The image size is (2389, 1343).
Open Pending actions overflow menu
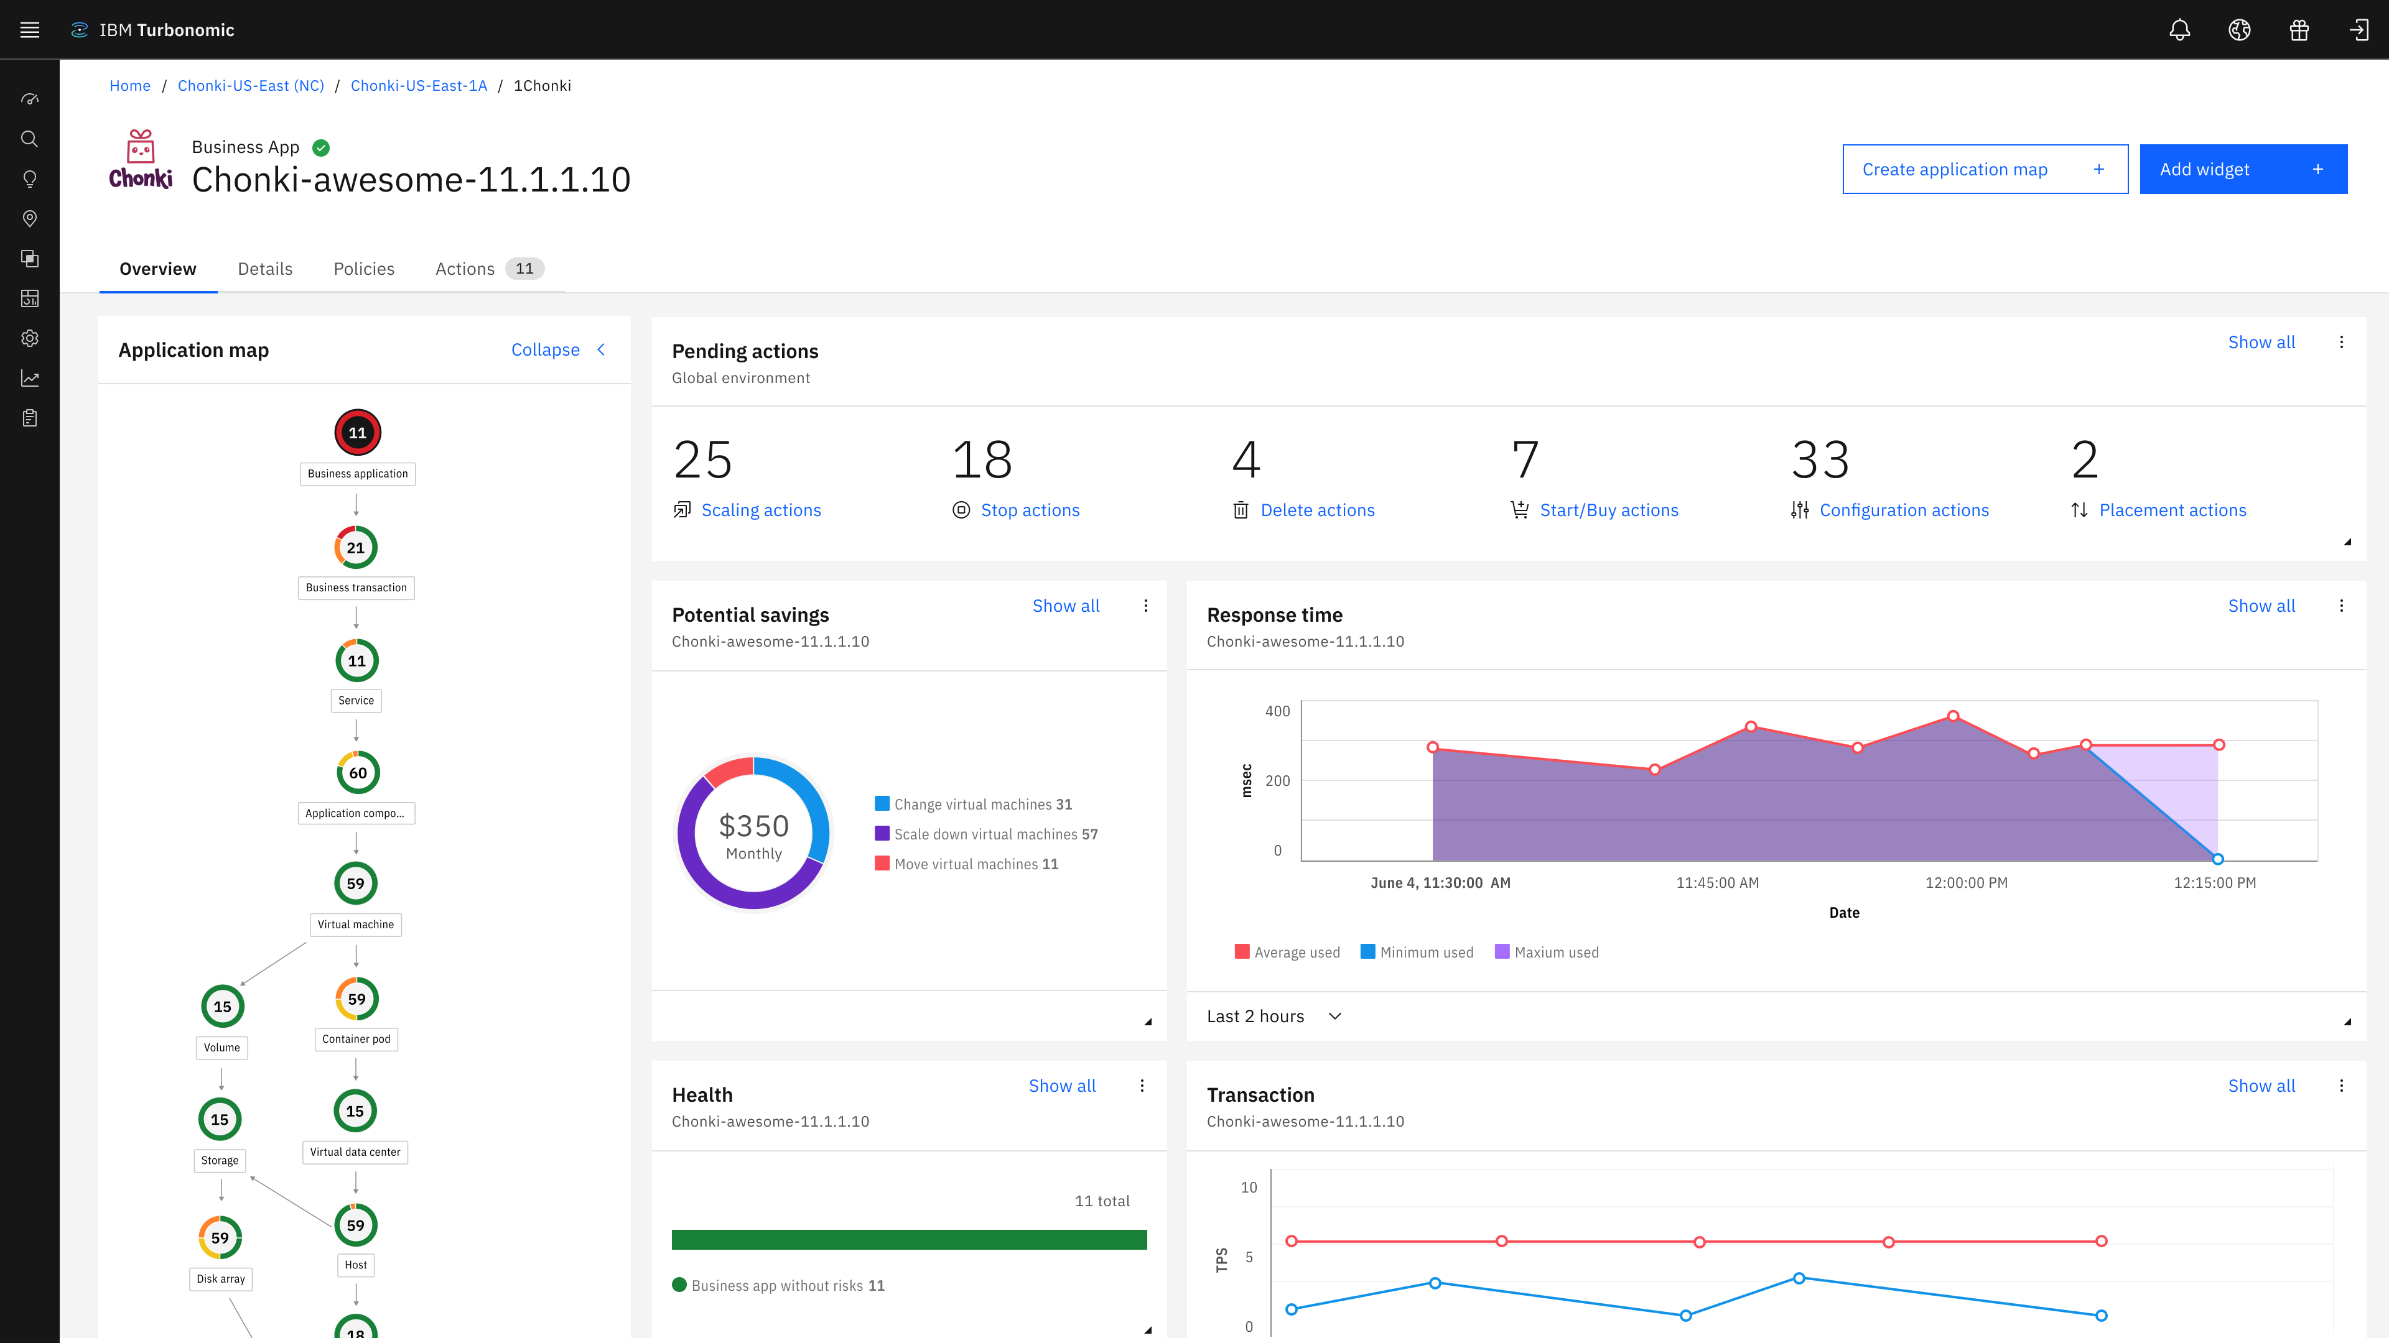click(x=2342, y=342)
